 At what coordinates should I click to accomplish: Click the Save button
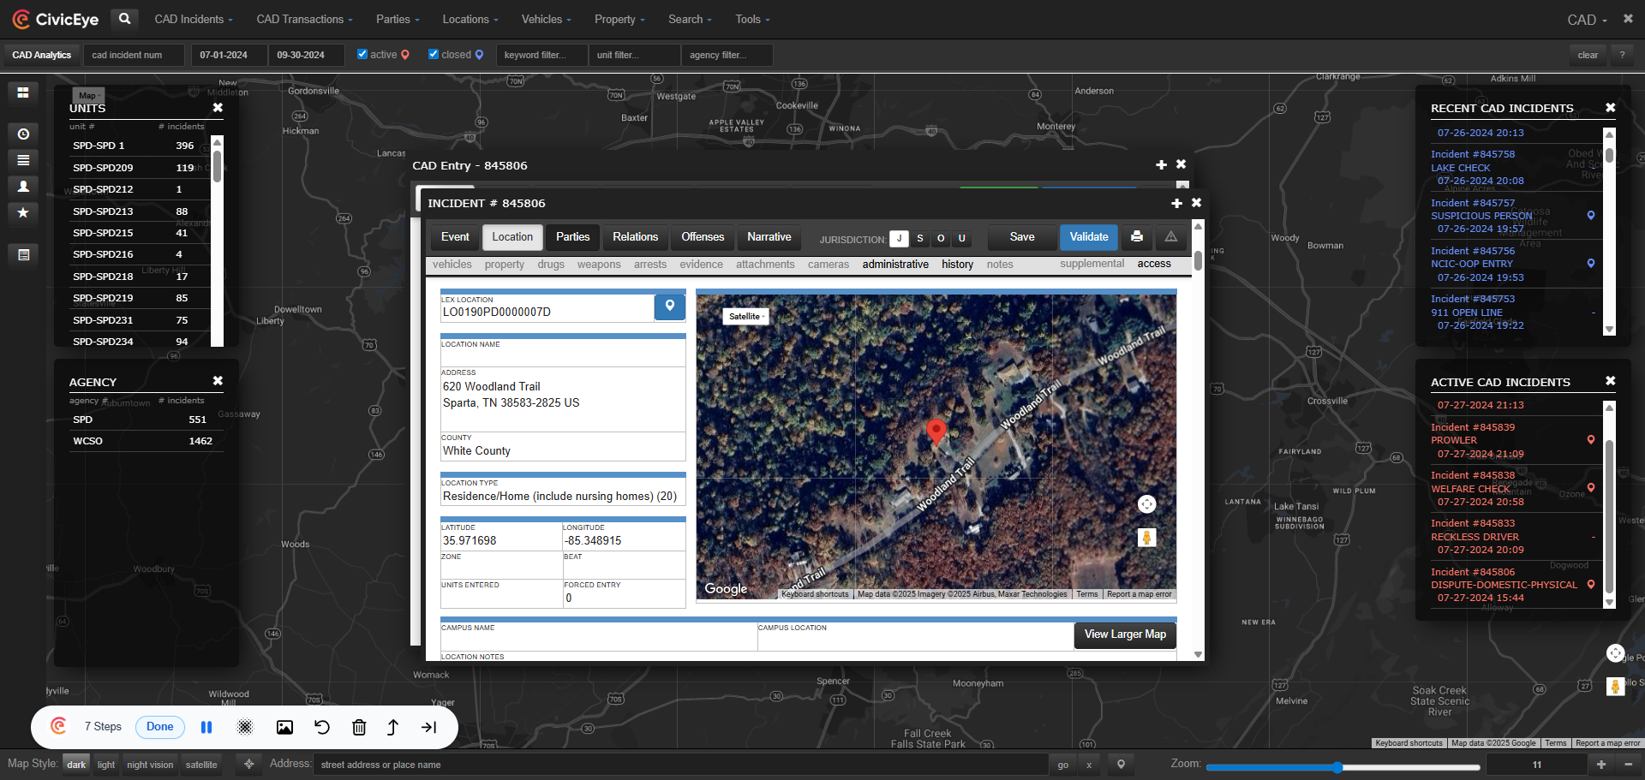click(x=1022, y=237)
